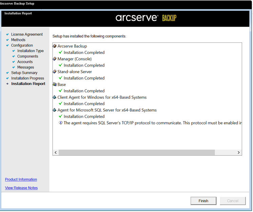Click 'Installation Completed' under Client Agent for Windows
The image size is (253, 212).
pos(84,103)
